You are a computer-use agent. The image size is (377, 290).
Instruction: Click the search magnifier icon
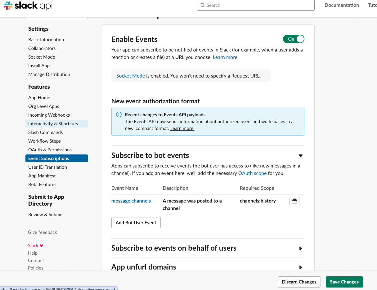click(x=203, y=5)
